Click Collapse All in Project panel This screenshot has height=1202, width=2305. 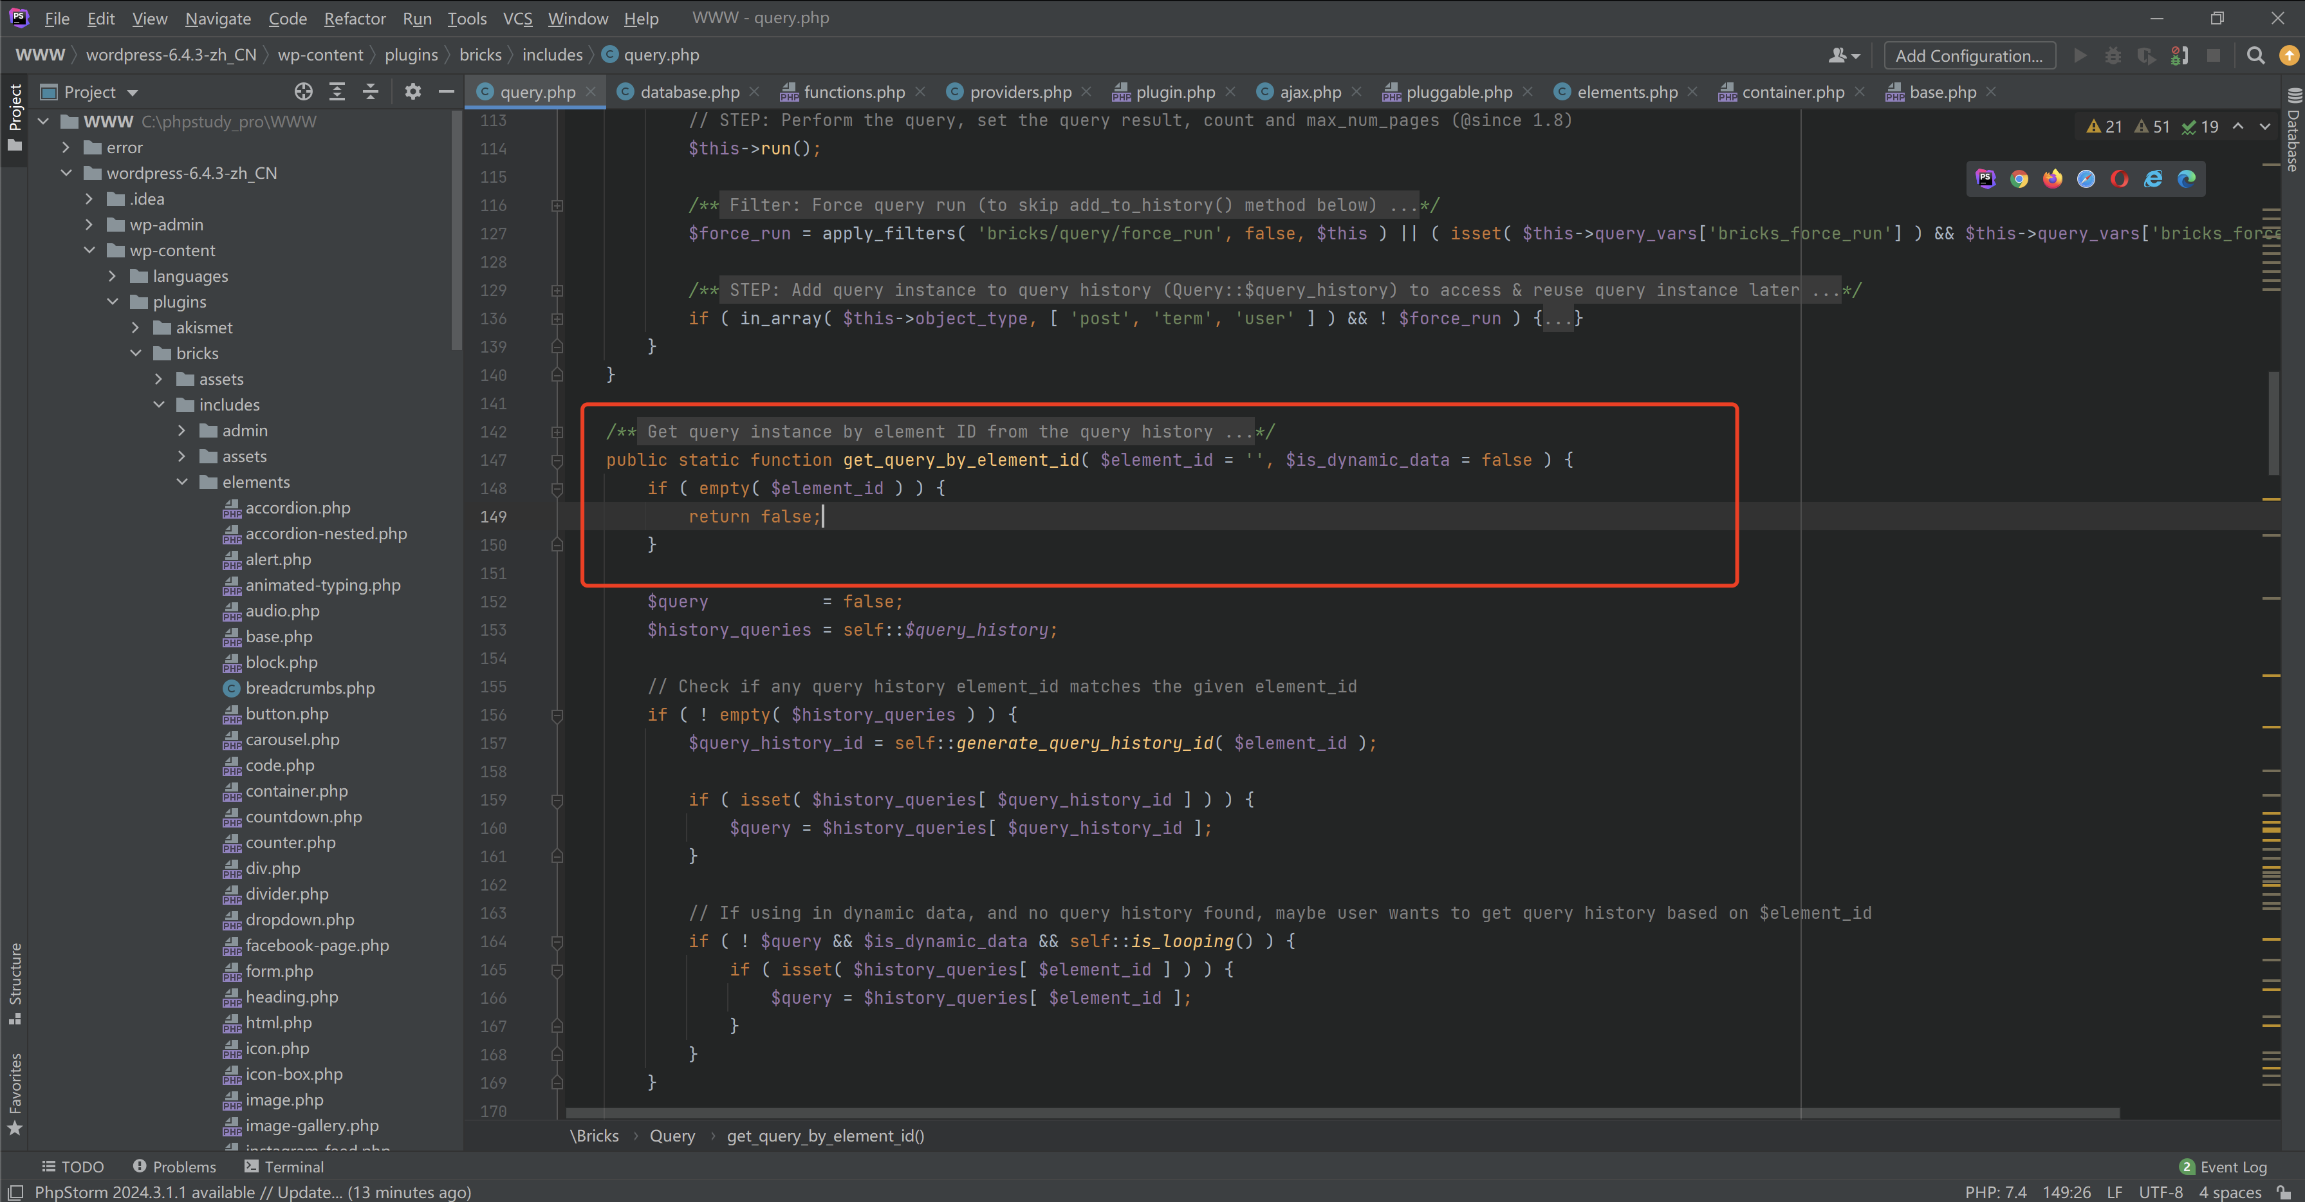point(371,91)
